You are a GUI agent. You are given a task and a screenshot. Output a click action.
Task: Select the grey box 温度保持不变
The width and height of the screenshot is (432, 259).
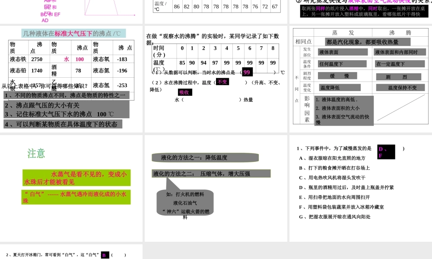(400, 88)
